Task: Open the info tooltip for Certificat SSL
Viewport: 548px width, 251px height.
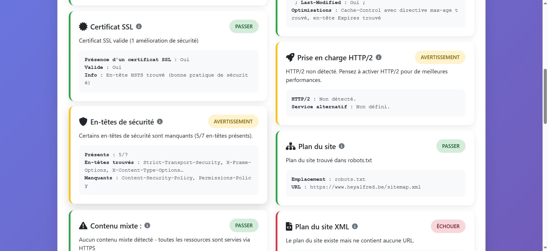Action: (139, 27)
